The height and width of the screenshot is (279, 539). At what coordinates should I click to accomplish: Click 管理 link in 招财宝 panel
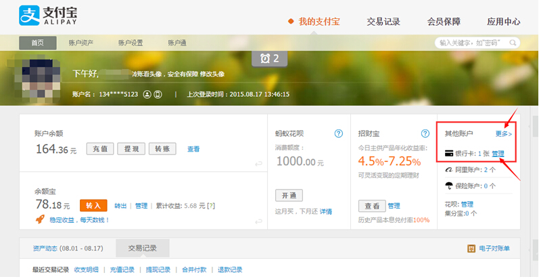click(x=394, y=206)
